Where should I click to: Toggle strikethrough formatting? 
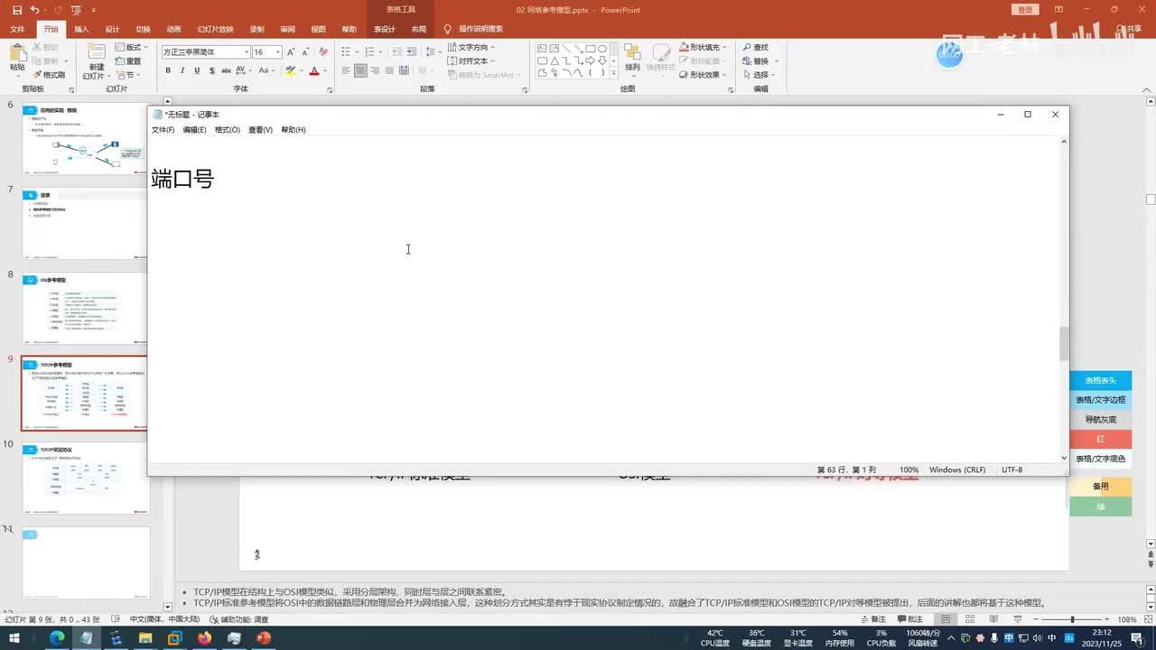pyautogui.click(x=227, y=70)
